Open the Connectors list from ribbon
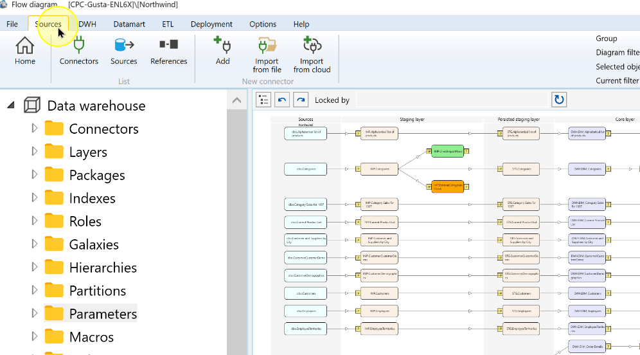The width and height of the screenshot is (640, 355). (x=79, y=51)
